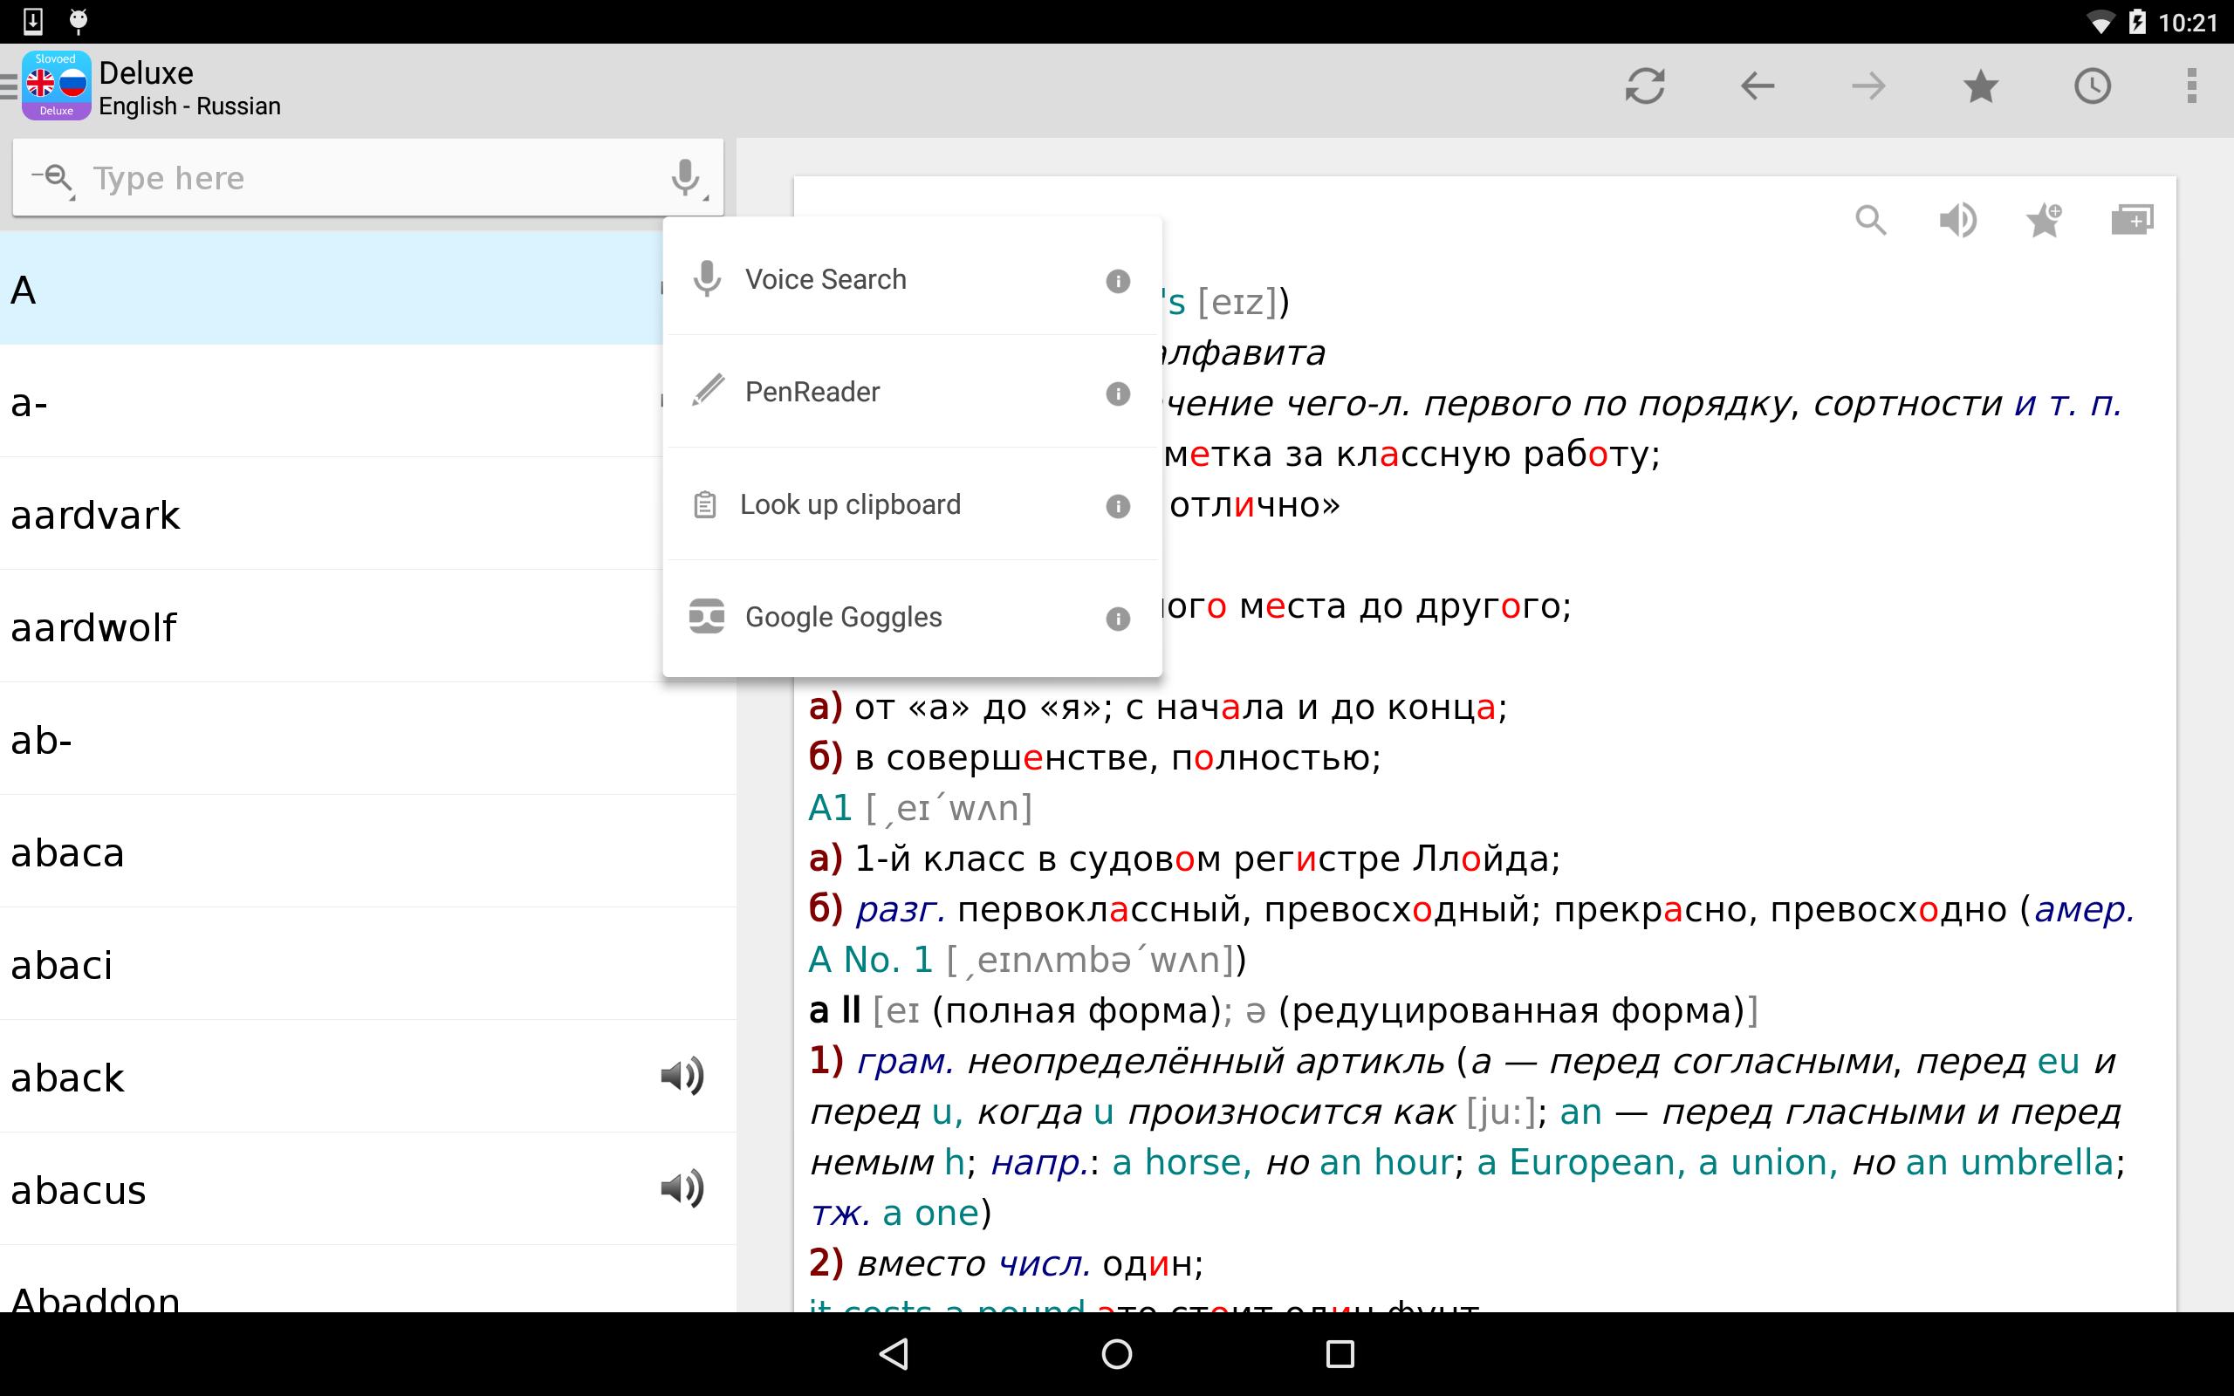The width and height of the screenshot is (2234, 1396).
Task: Expand the aback word entry
Action: tap(69, 1076)
